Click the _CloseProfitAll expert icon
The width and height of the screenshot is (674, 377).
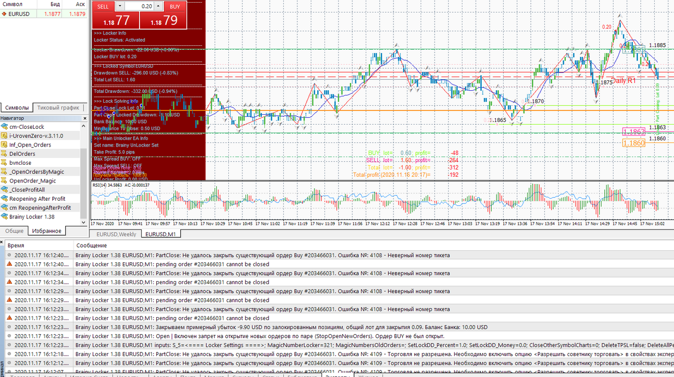coord(5,190)
